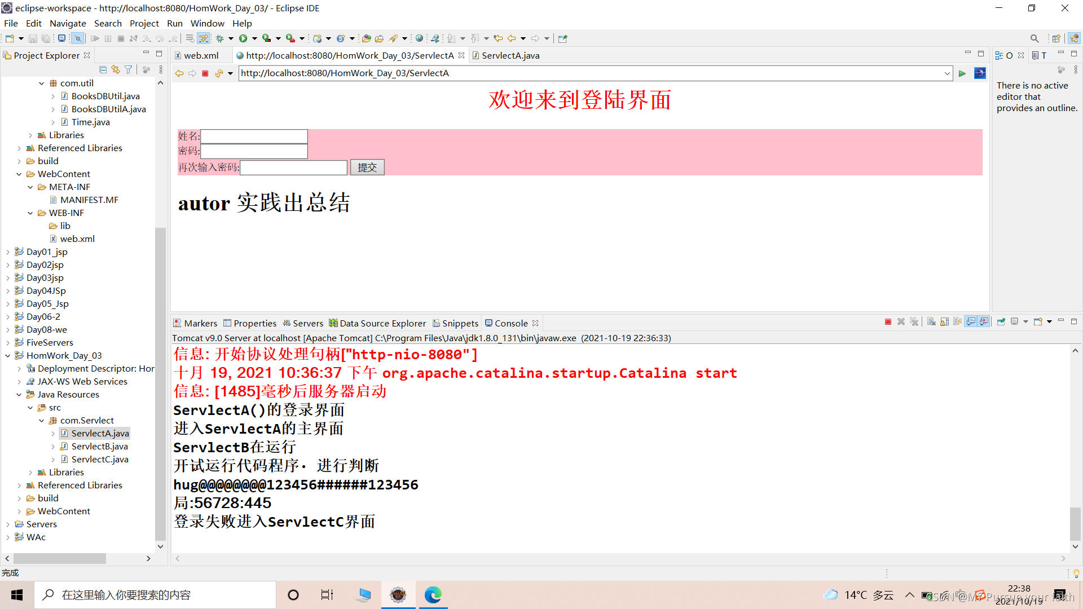This screenshot has height=609, width=1083.
Task: Expand the Day01_jsp project
Action: click(x=8, y=252)
